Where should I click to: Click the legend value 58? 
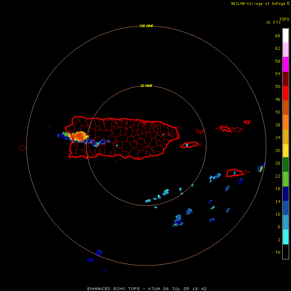click(x=278, y=61)
